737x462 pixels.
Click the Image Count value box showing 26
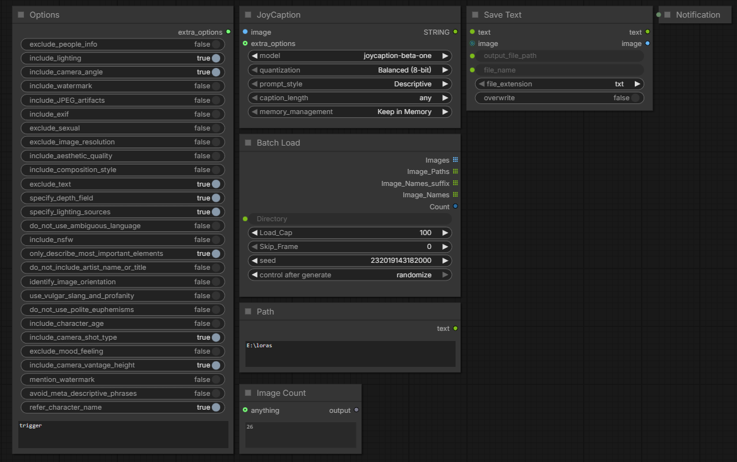(x=300, y=435)
